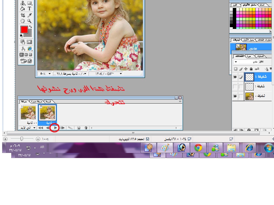Viewport: 274px width, 205px height.
Task: Select the Hand tool
Action: 23,21
